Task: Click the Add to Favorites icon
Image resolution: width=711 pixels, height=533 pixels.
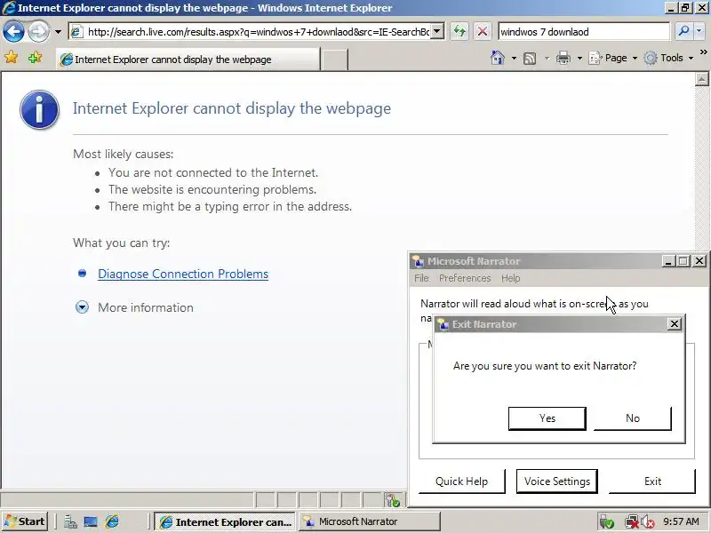Action: point(35,58)
